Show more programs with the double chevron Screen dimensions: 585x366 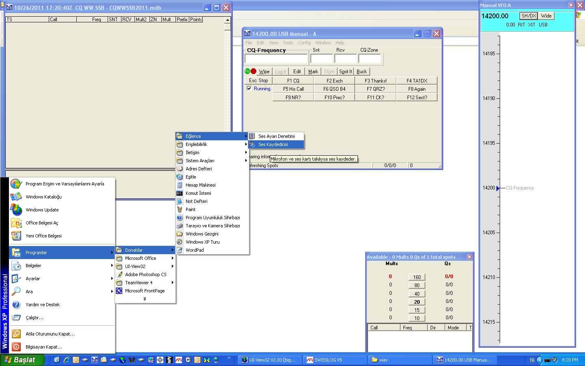145,299
